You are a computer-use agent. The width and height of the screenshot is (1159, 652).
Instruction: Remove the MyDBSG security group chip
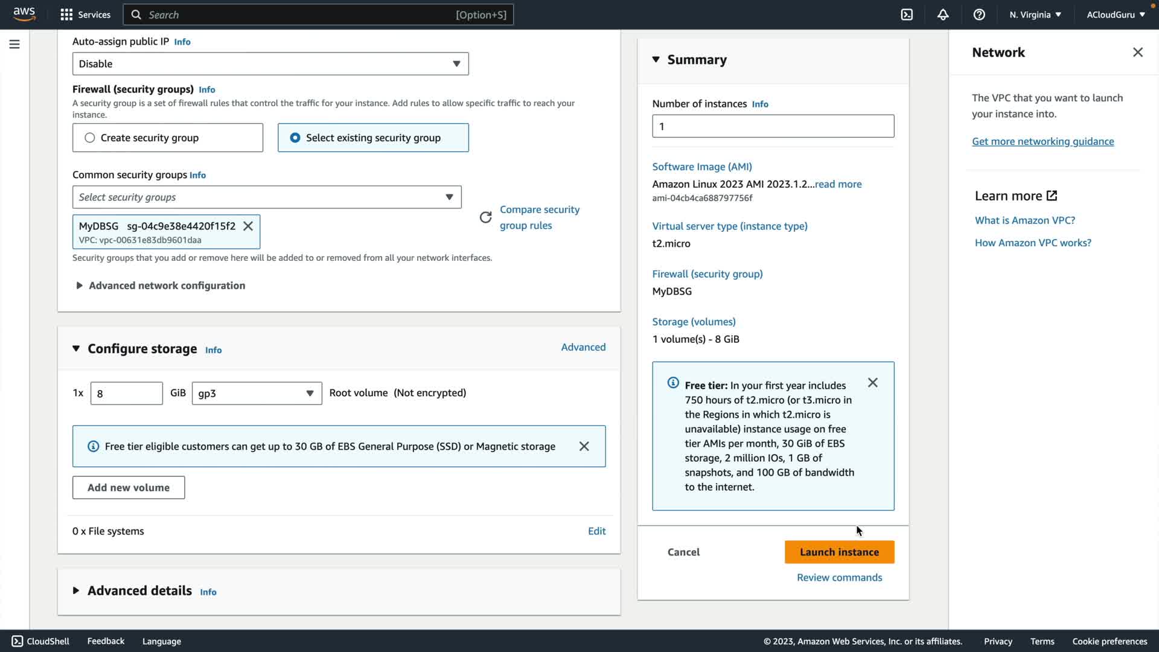pyautogui.click(x=248, y=226)
